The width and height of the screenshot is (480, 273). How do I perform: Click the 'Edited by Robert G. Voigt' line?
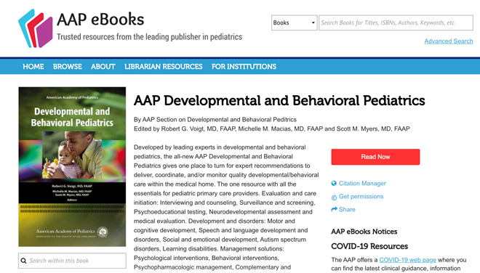pyautogui.click(x=271, y=129)
